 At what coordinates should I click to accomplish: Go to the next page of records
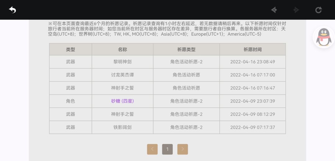[x=183, y=149]
